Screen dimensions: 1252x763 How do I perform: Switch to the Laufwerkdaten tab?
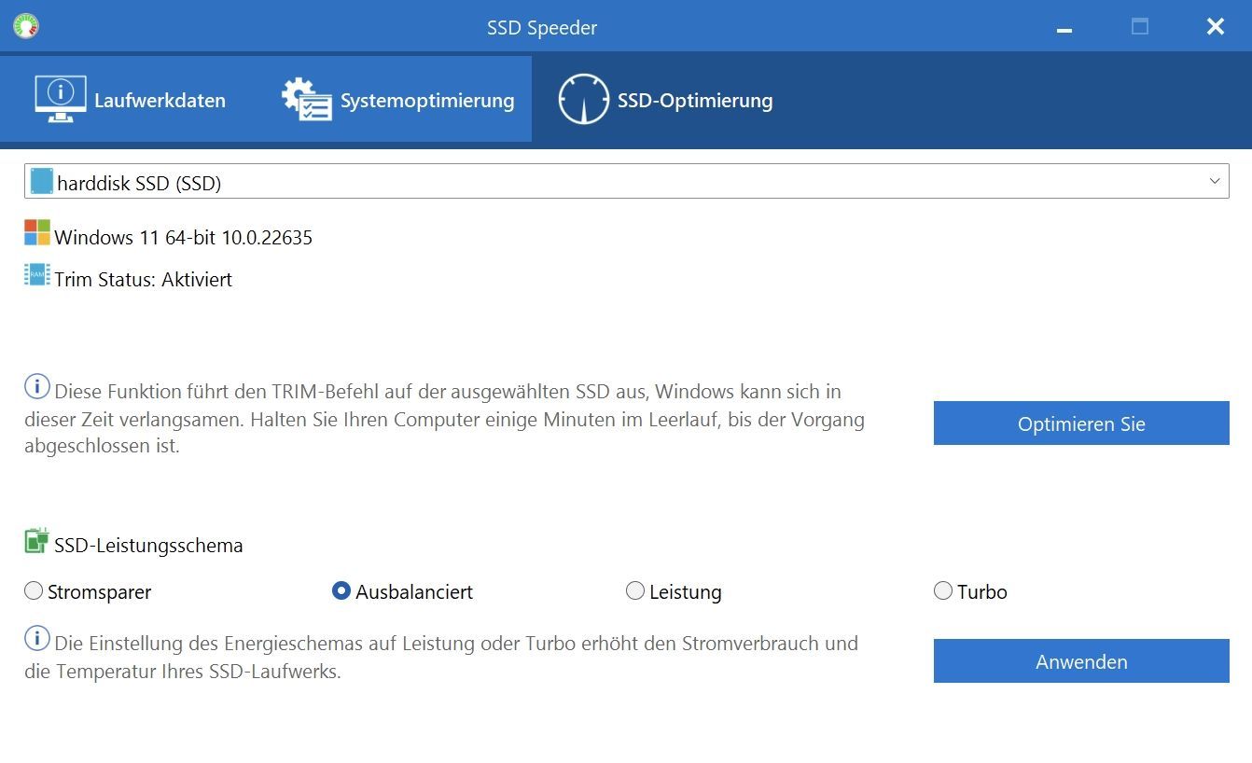(131, 100)
